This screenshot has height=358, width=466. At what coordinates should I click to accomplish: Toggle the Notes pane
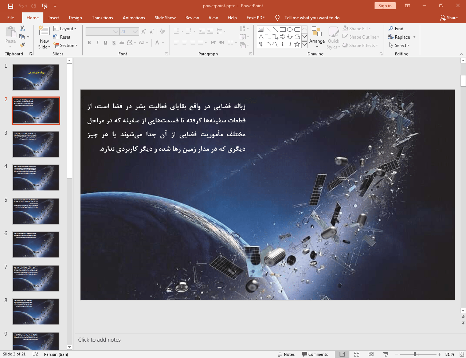(286, 354)
